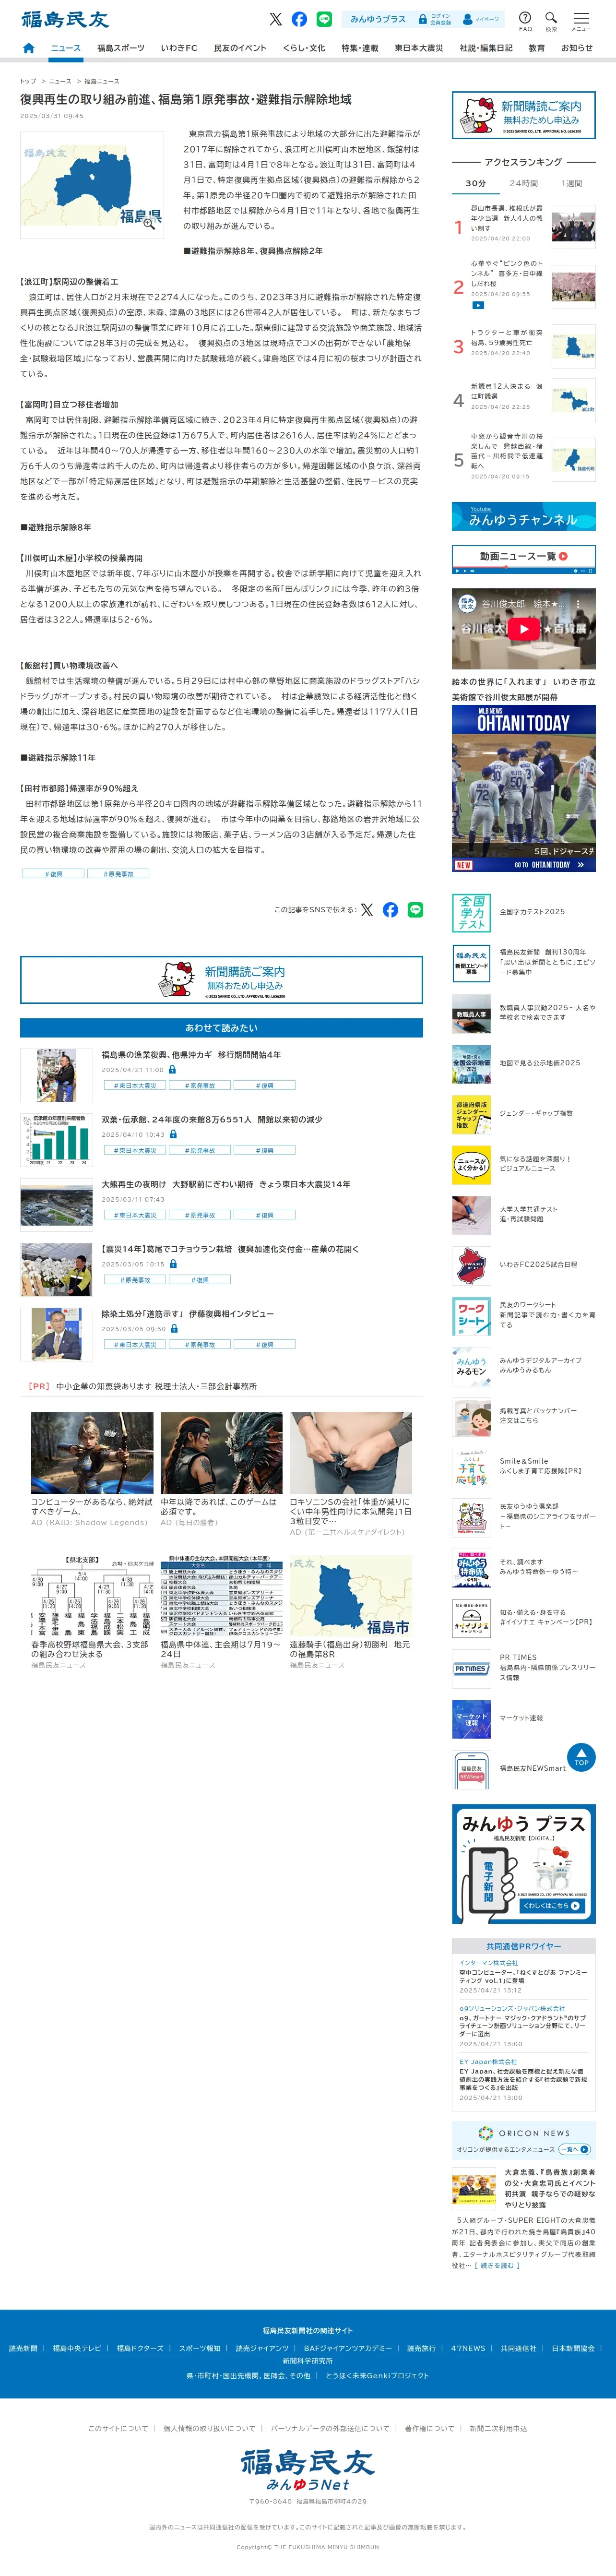Play the 谷川俊太郎 YouTube video
The width and height of the screenshot is (616, 2576).
pos(523,628)
